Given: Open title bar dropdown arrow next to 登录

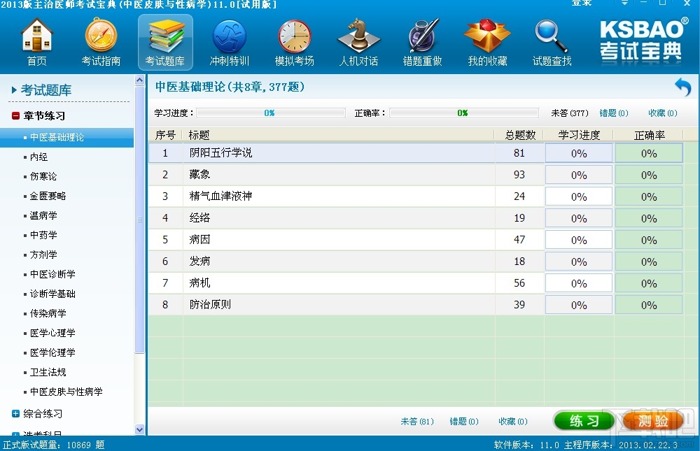Looking at the screenshot, I should coord(624,3).
